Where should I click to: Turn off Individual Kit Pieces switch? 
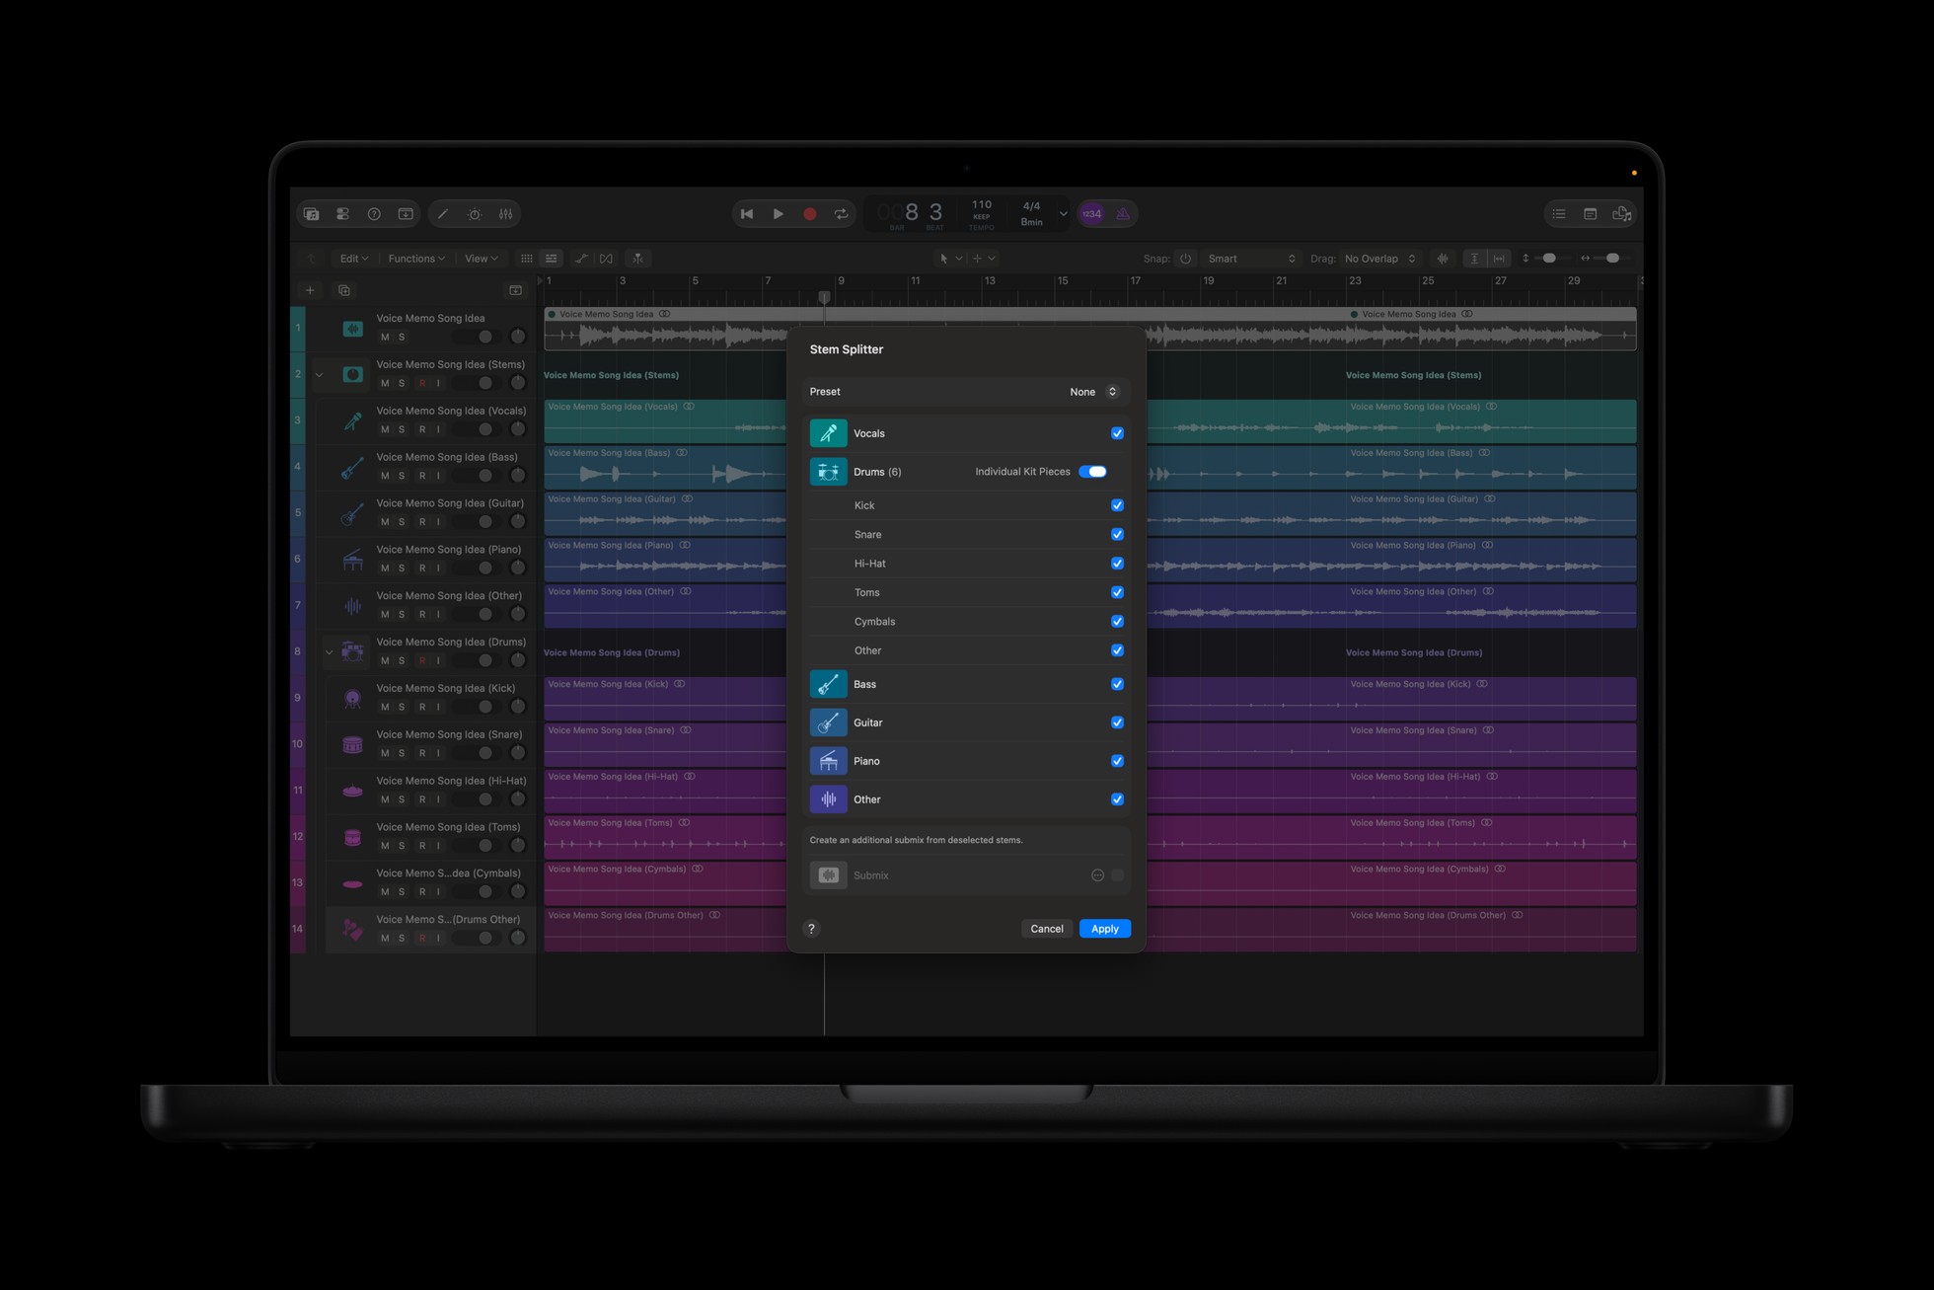pos(1092,472)
